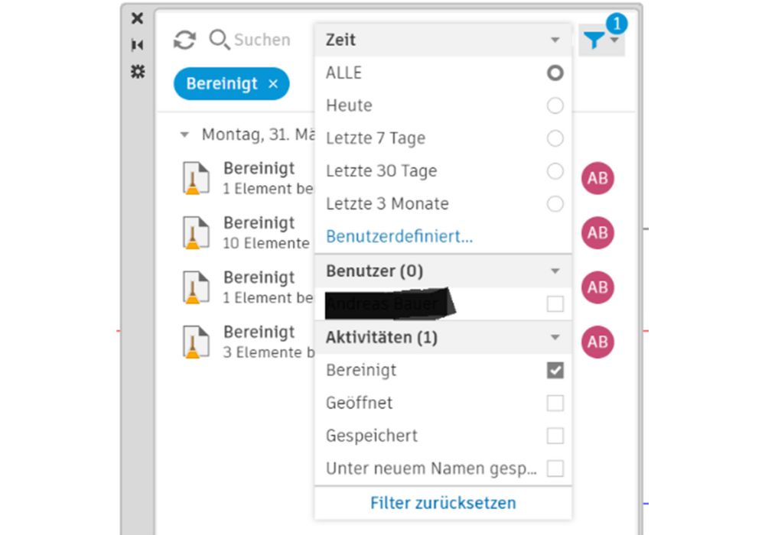765x535 pixels.
Task: Choose Letzte 3 Monate in the filter menu
Action: tap(555, 204)
